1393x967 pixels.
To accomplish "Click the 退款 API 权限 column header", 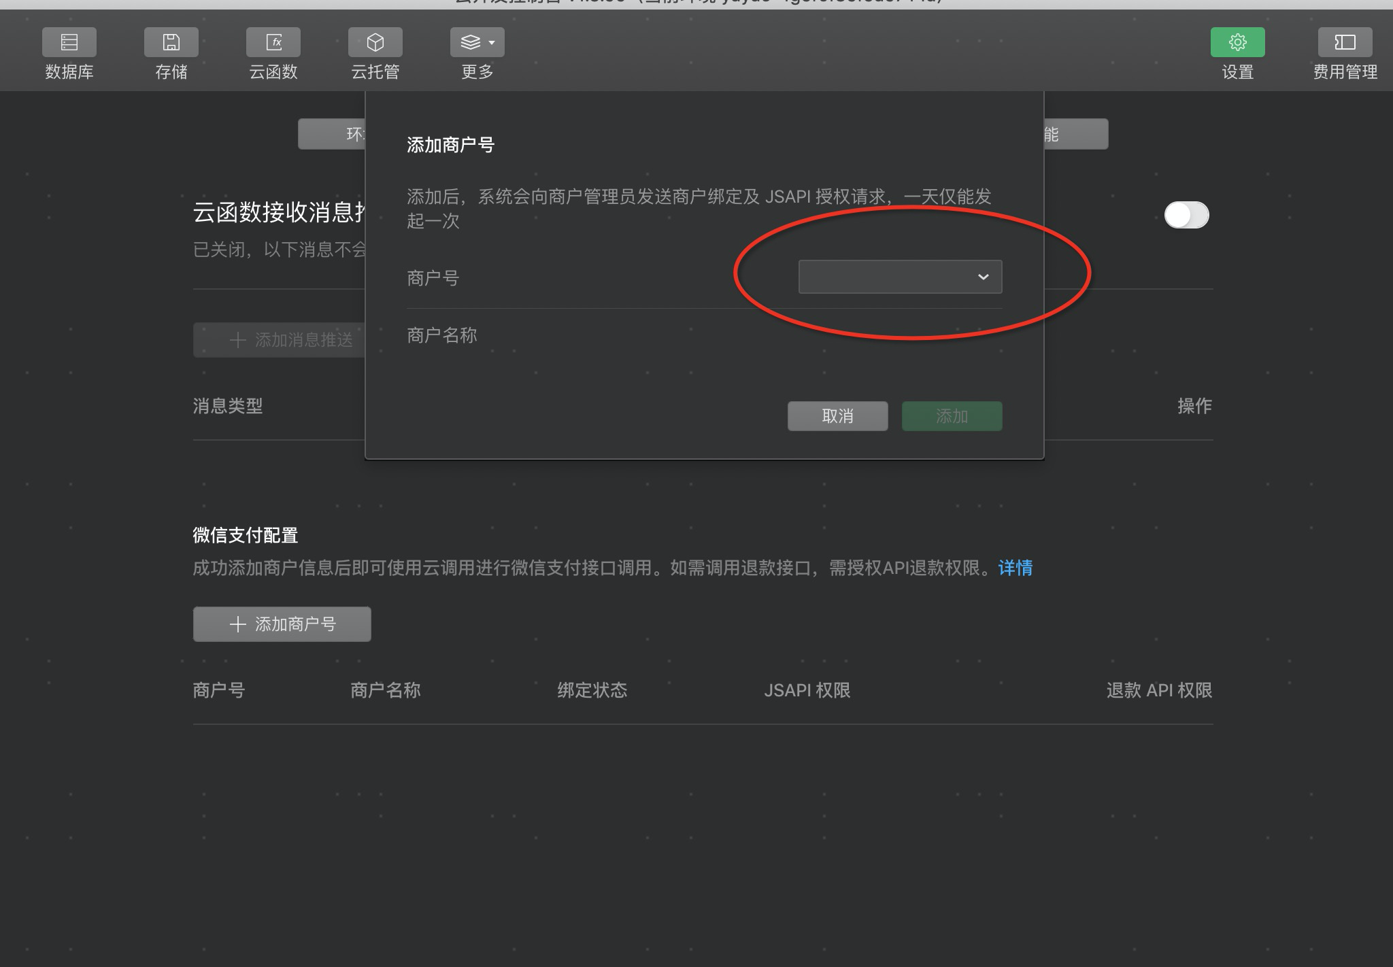I will 1158,690.
